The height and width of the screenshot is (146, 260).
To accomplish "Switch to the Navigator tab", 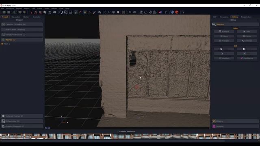I will (x=15, y=17).
